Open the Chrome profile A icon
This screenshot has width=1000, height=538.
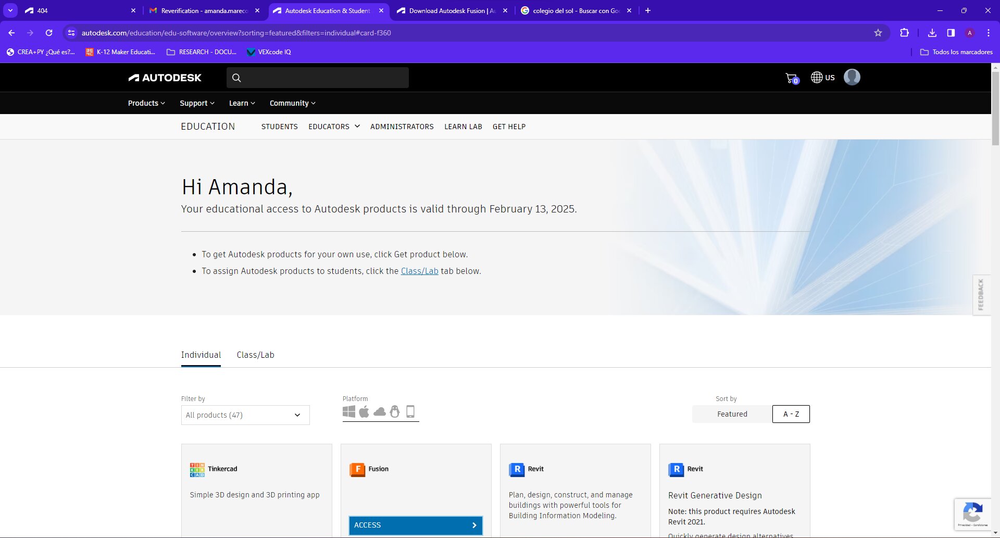970,33
